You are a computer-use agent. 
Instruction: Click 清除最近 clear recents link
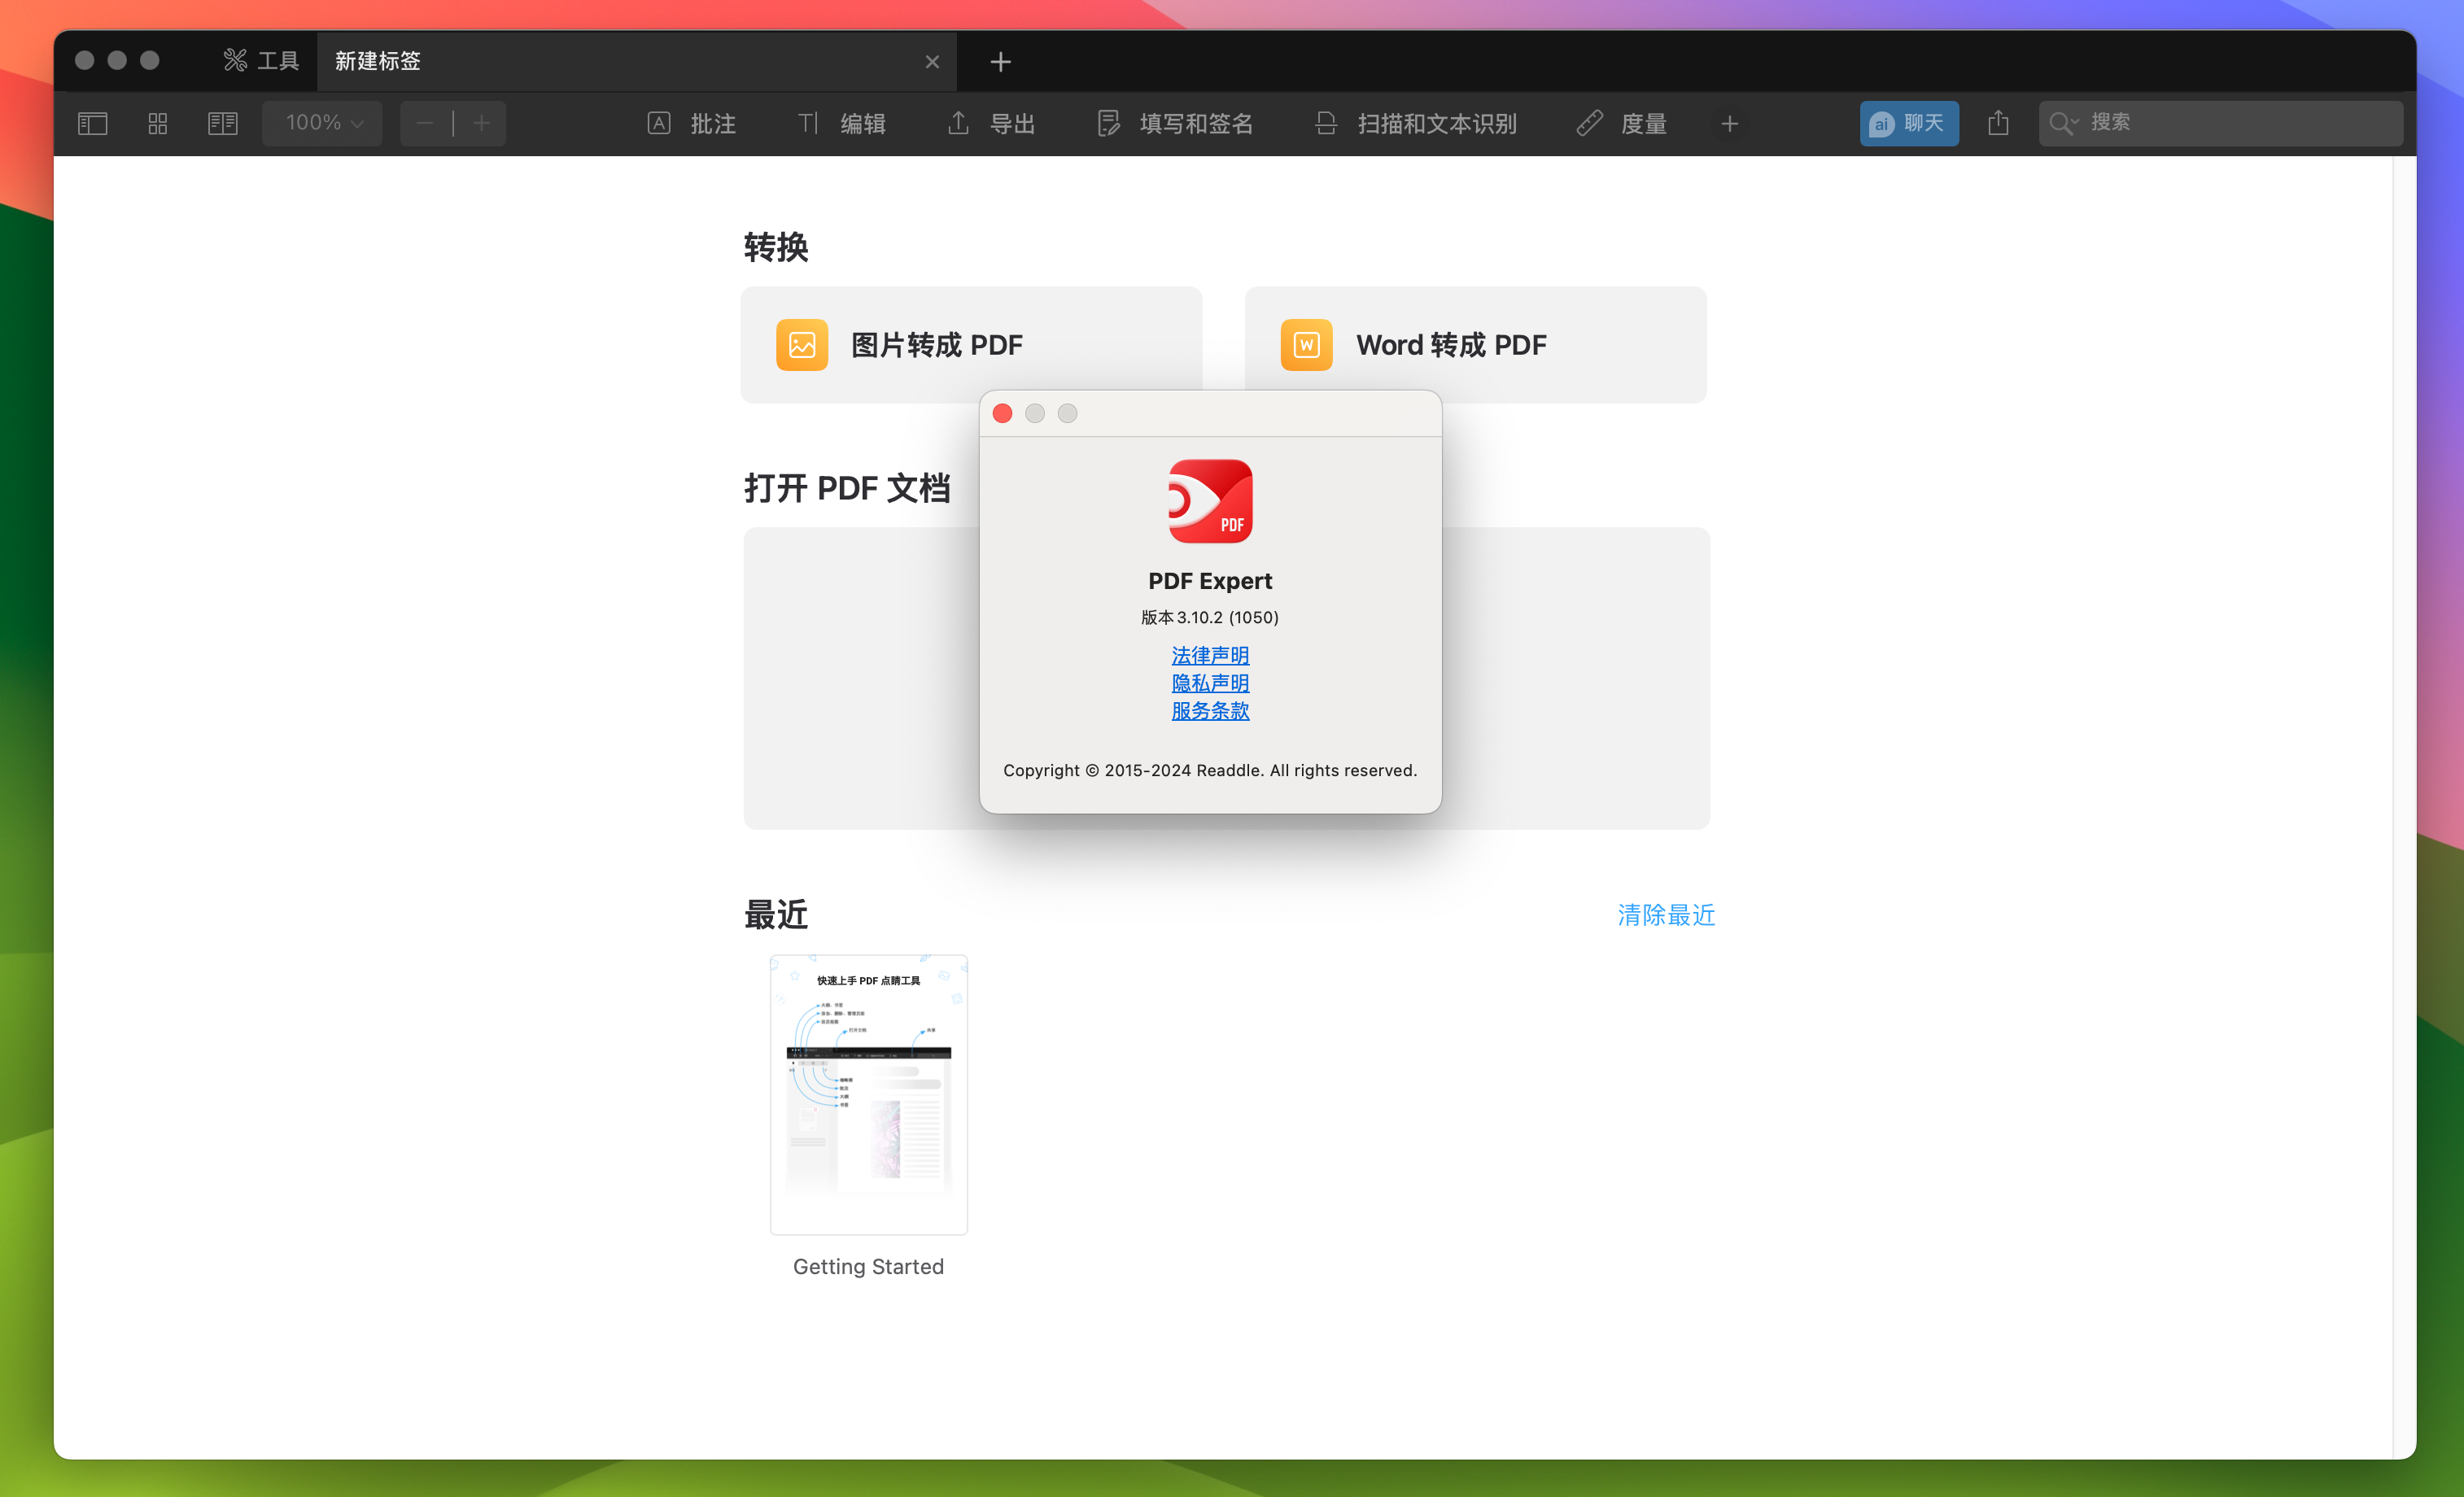pos(1666,914)
